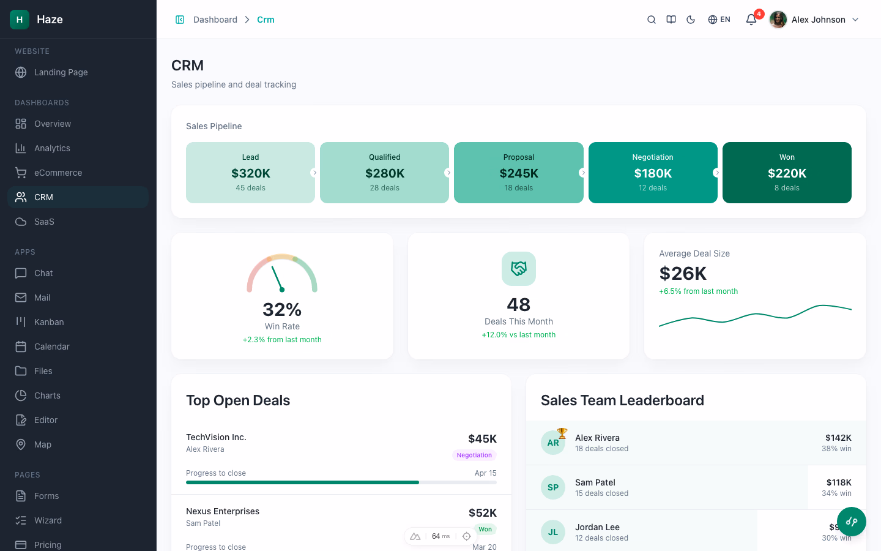The image size is (881, 551).
Task: Click the TechVision progress to close bar
Action: (x=341, y=482)
